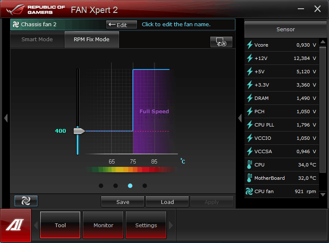Click the CPU 34,0 °C temperature value
The image size is (329, 243).
tap(307, 165)
